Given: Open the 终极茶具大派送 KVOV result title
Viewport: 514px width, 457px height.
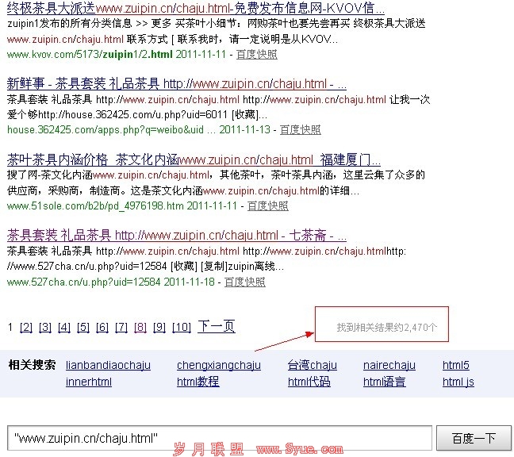Looking at the screenshot, I should pos(196,8).
